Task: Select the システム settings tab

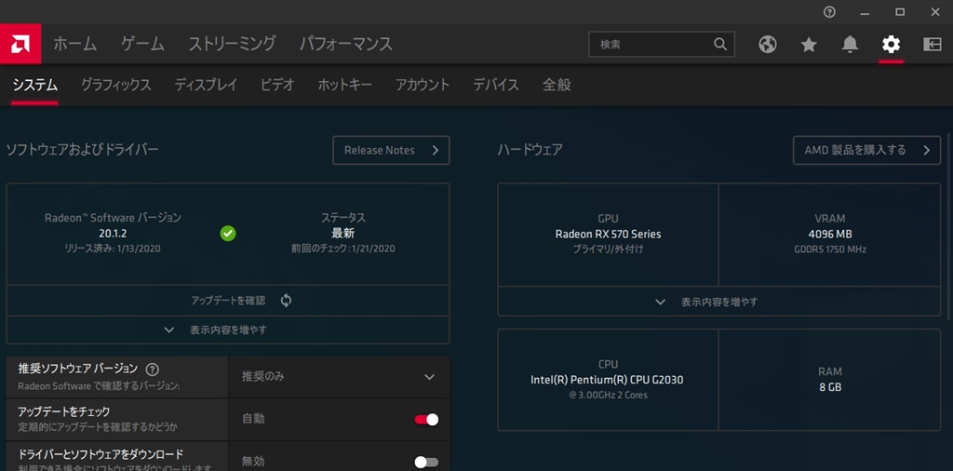Action: point(34,85)
